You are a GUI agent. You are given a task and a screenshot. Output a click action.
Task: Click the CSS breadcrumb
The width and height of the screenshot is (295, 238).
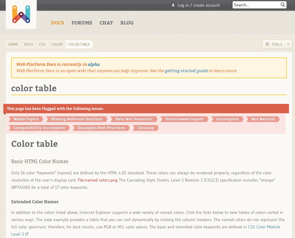coord(42,44)
